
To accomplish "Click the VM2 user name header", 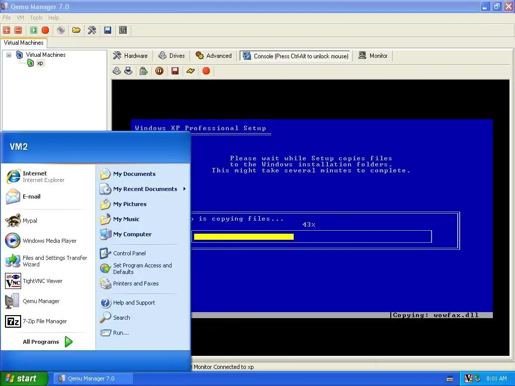I will 19,147.
